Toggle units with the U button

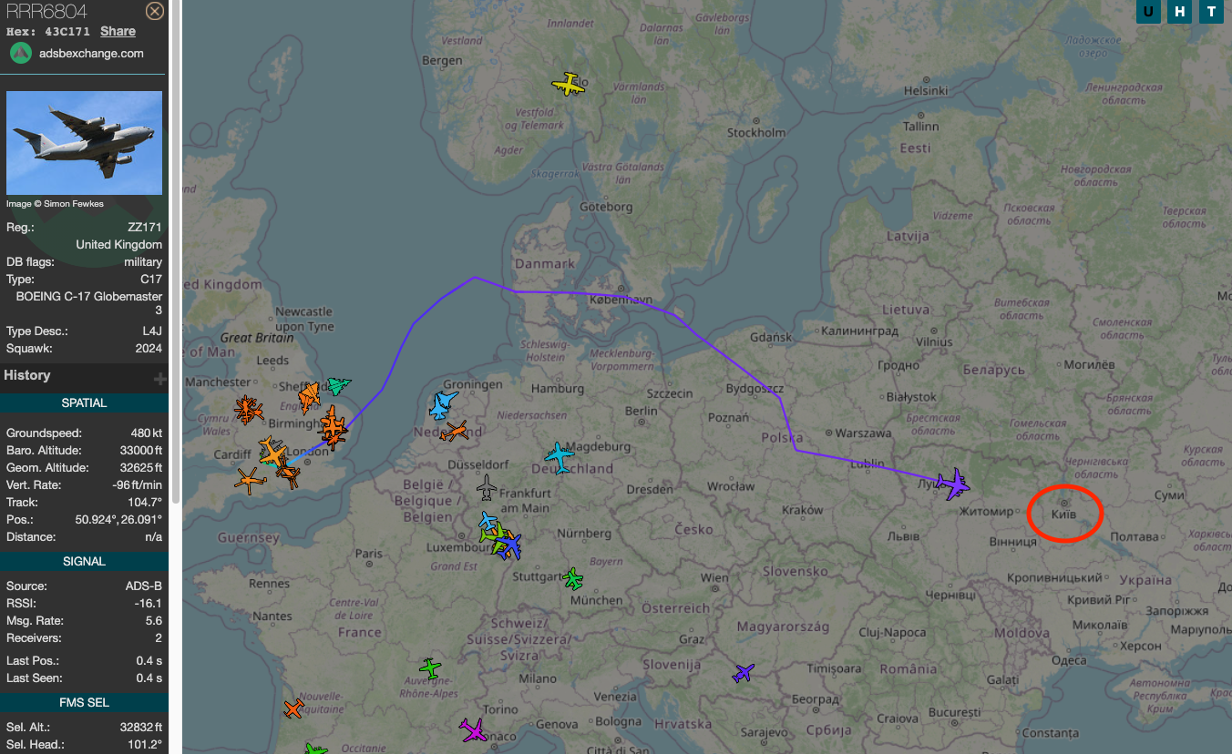pos(1148,12)
